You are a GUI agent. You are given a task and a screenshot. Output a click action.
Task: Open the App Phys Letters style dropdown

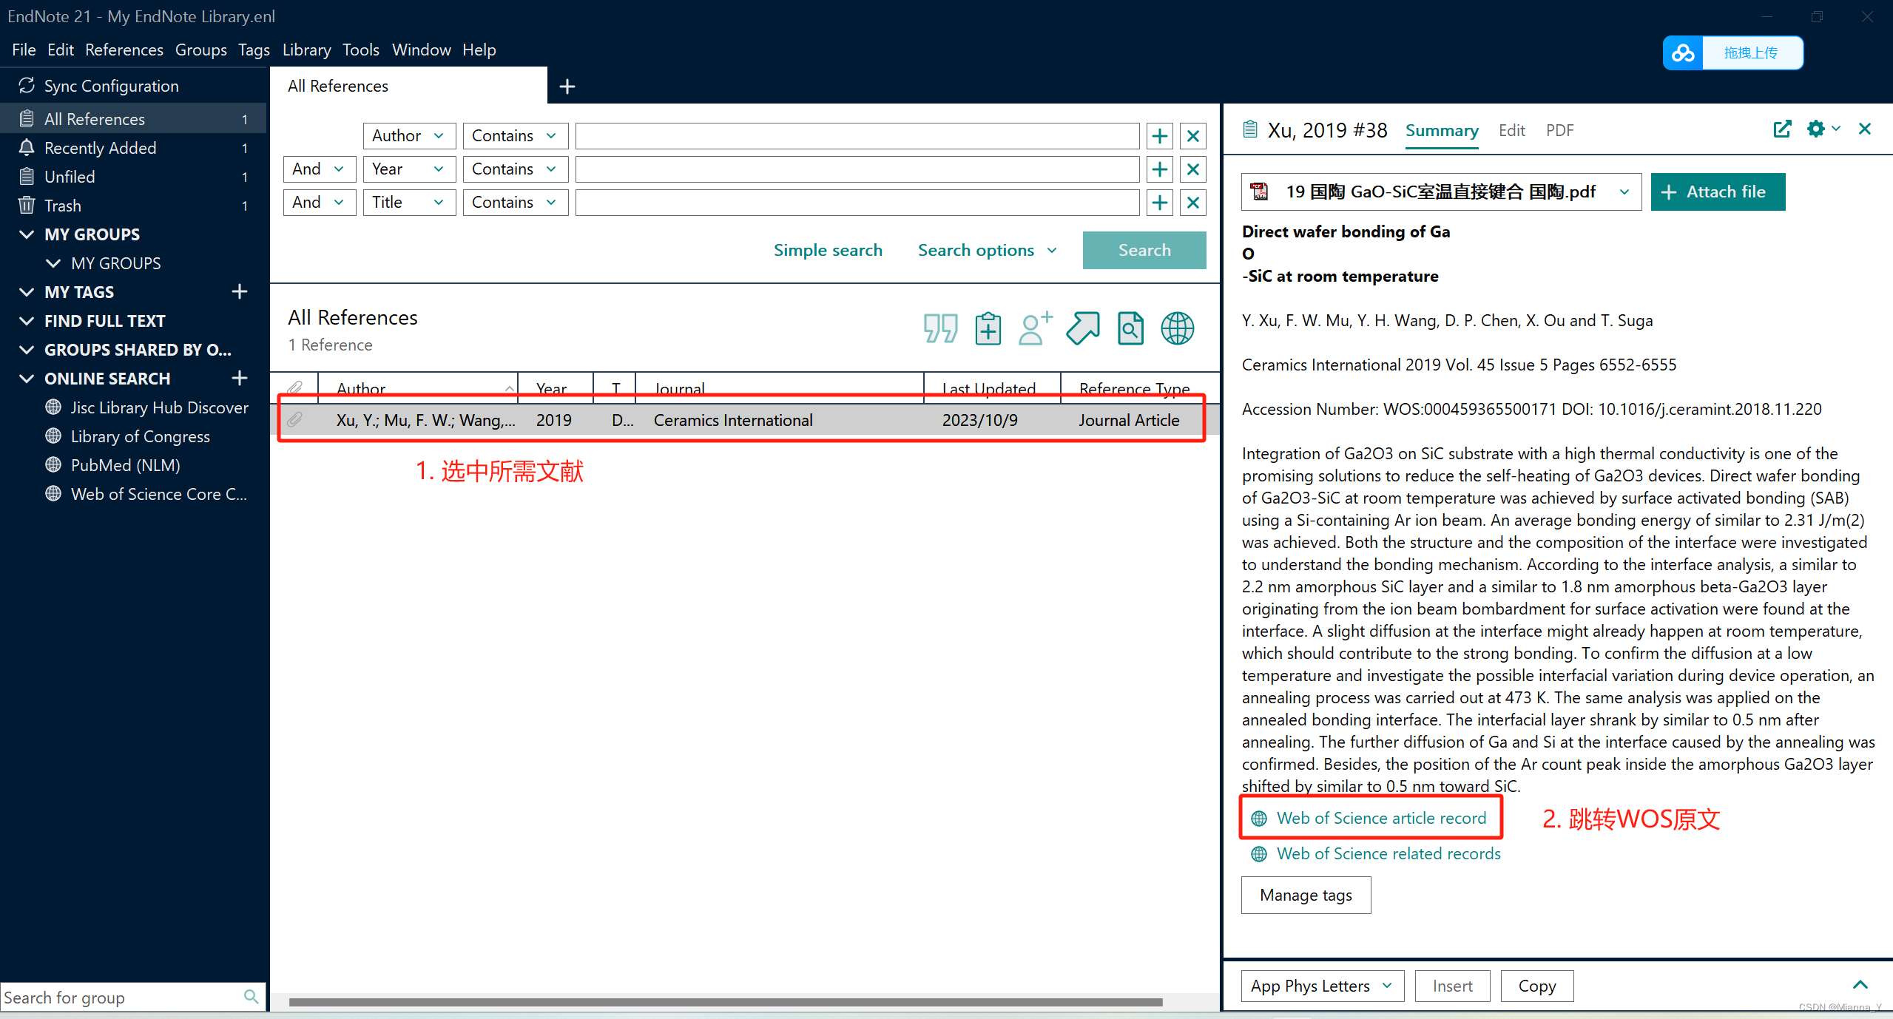1321,985
